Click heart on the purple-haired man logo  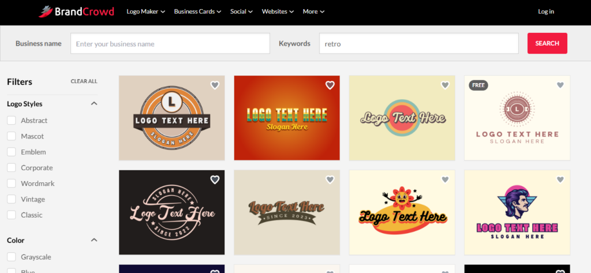560,180
